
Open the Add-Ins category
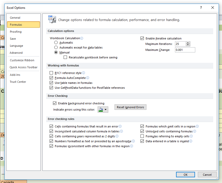(24, 75)
